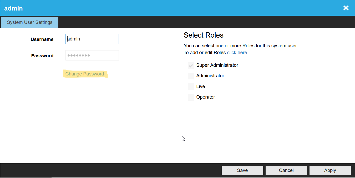This screenshot has height=178, width=355.
Task: Select the Administrator role label
Action: click(x=210, y=76)
